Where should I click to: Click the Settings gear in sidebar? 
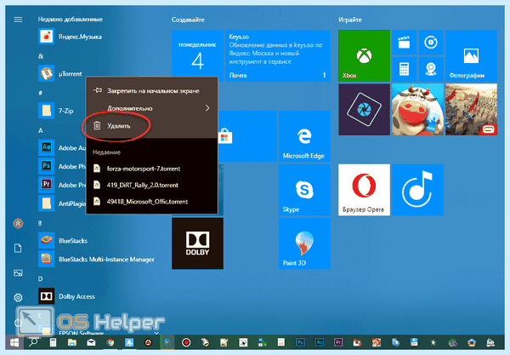click(x=18, y=297)
